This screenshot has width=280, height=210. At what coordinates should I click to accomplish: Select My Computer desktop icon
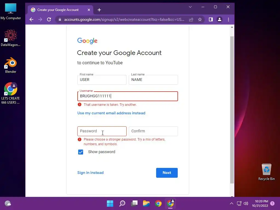11,11
